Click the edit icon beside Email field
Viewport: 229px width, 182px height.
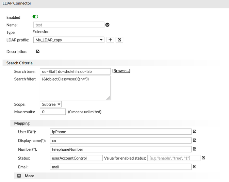195,167
